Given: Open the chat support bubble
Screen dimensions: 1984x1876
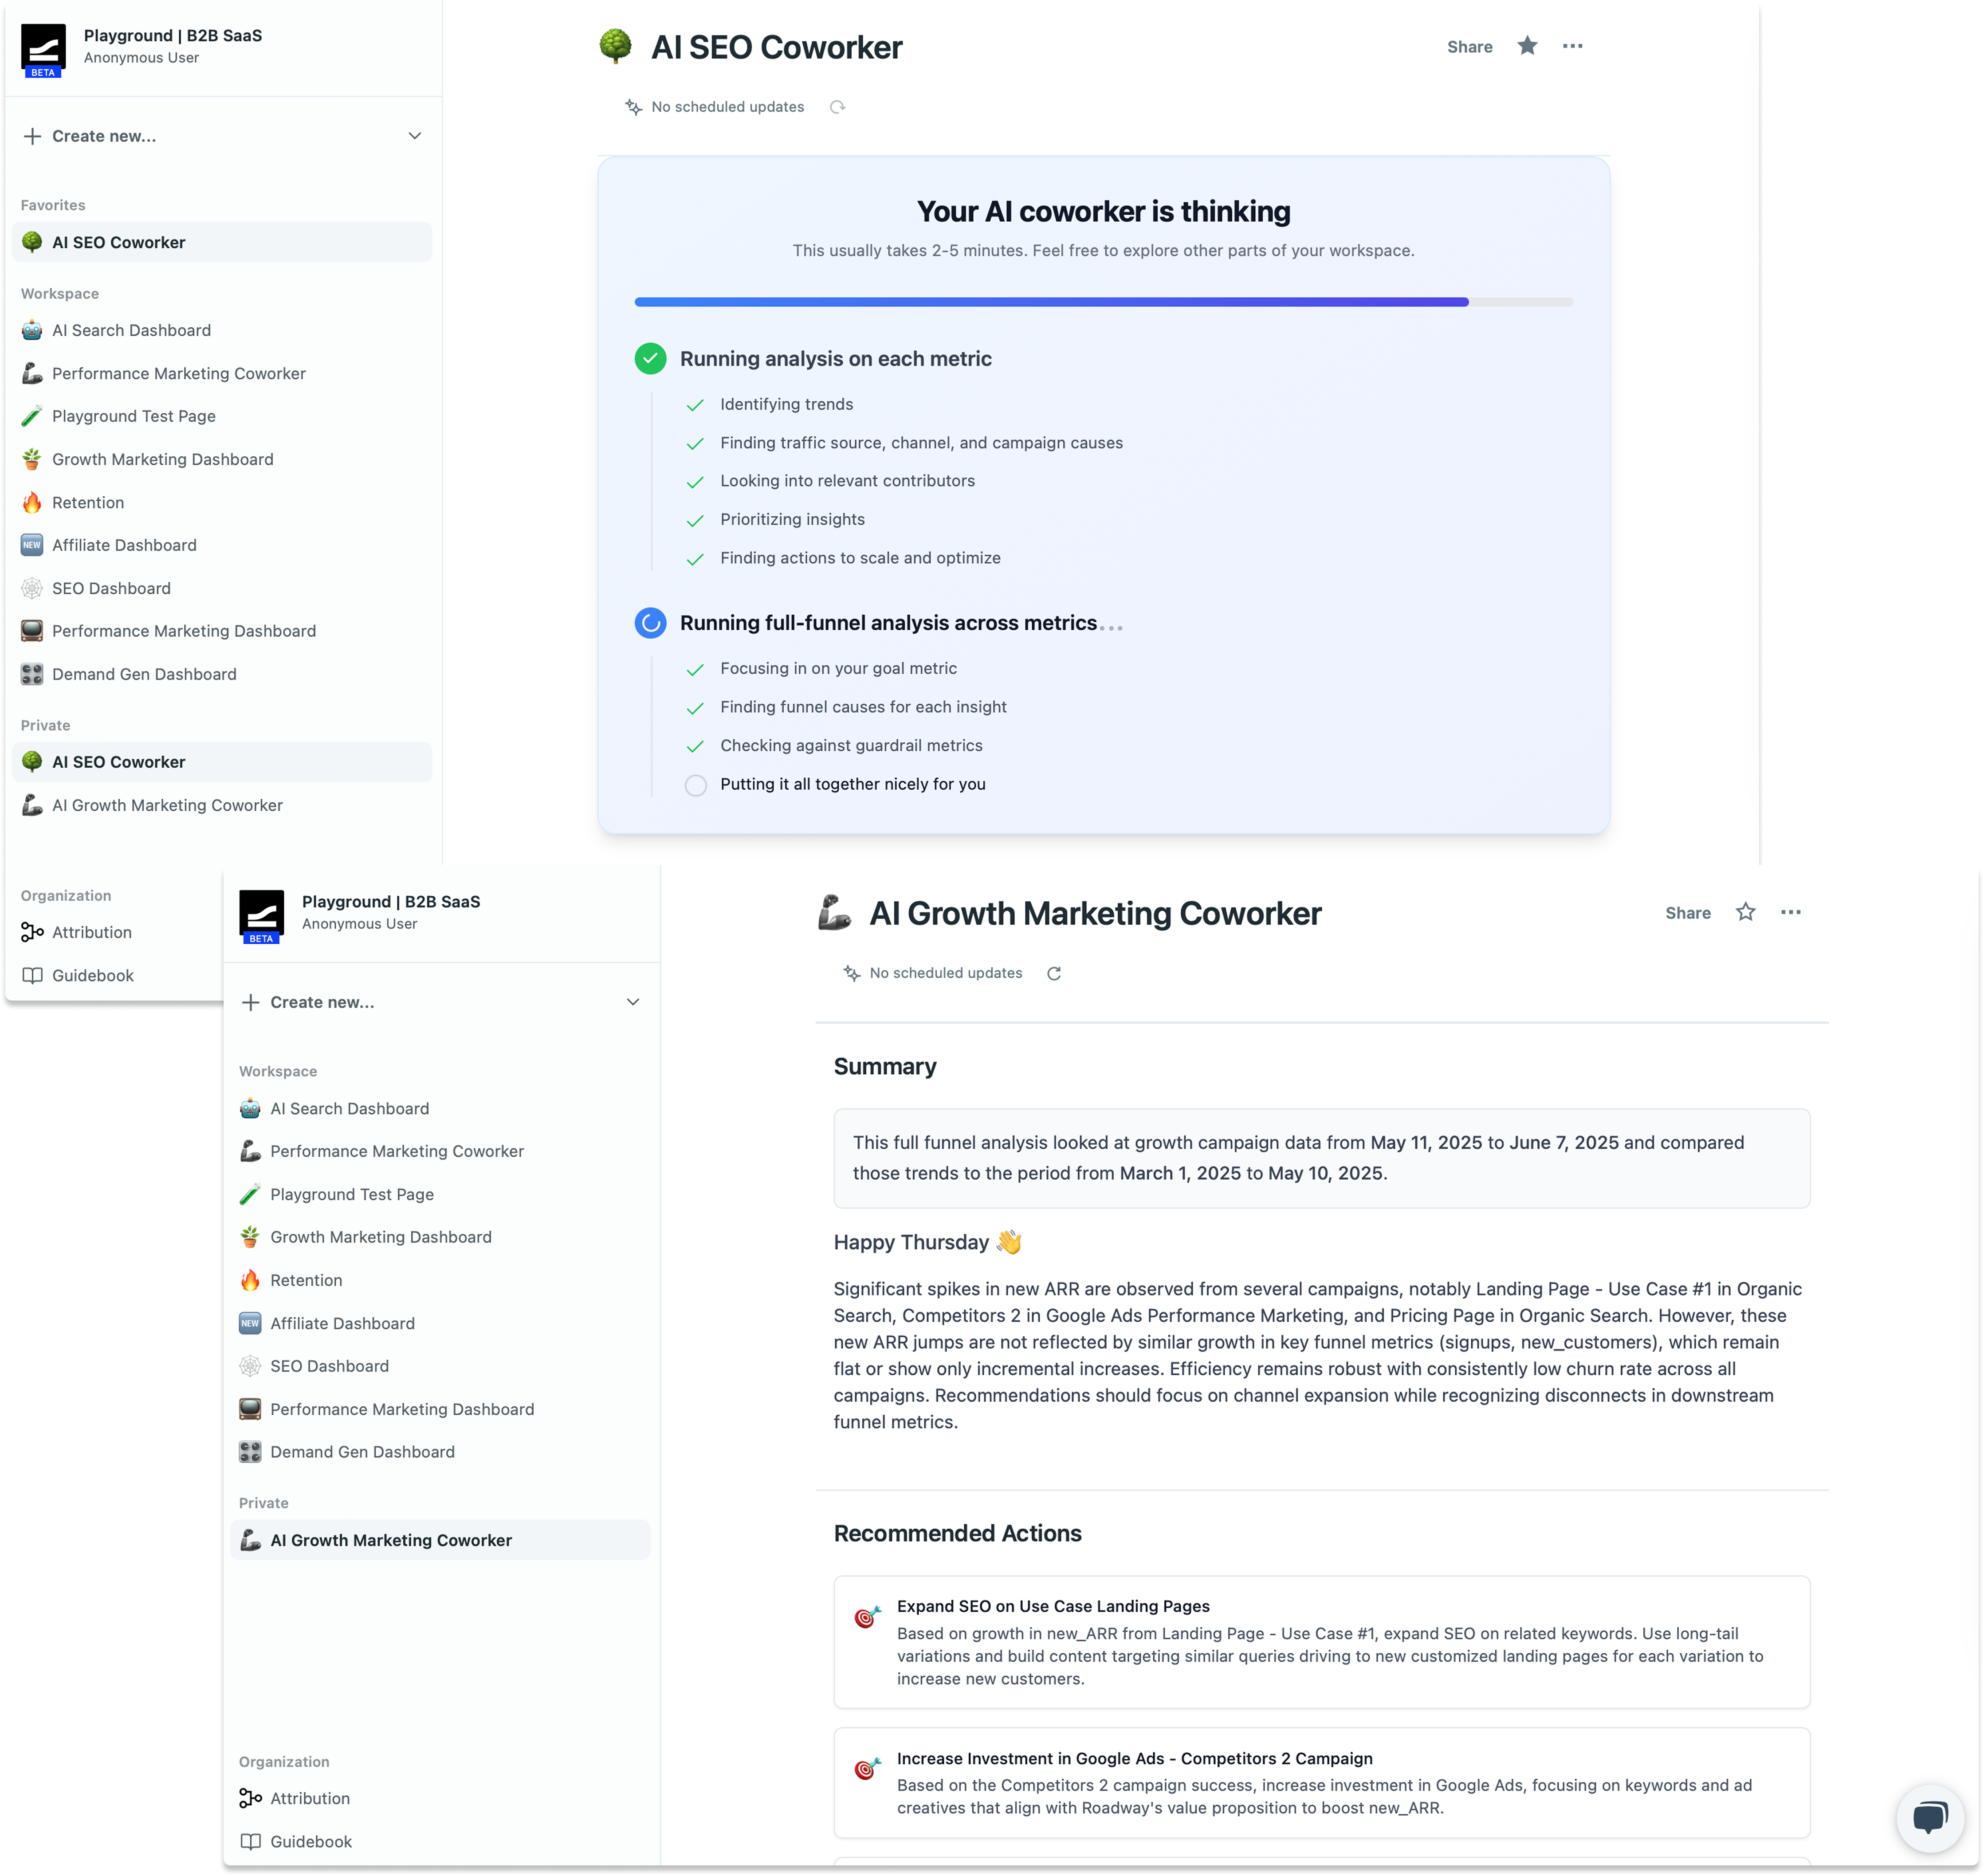Looking at the screenshot, I should click(x=1930, y=1817).
